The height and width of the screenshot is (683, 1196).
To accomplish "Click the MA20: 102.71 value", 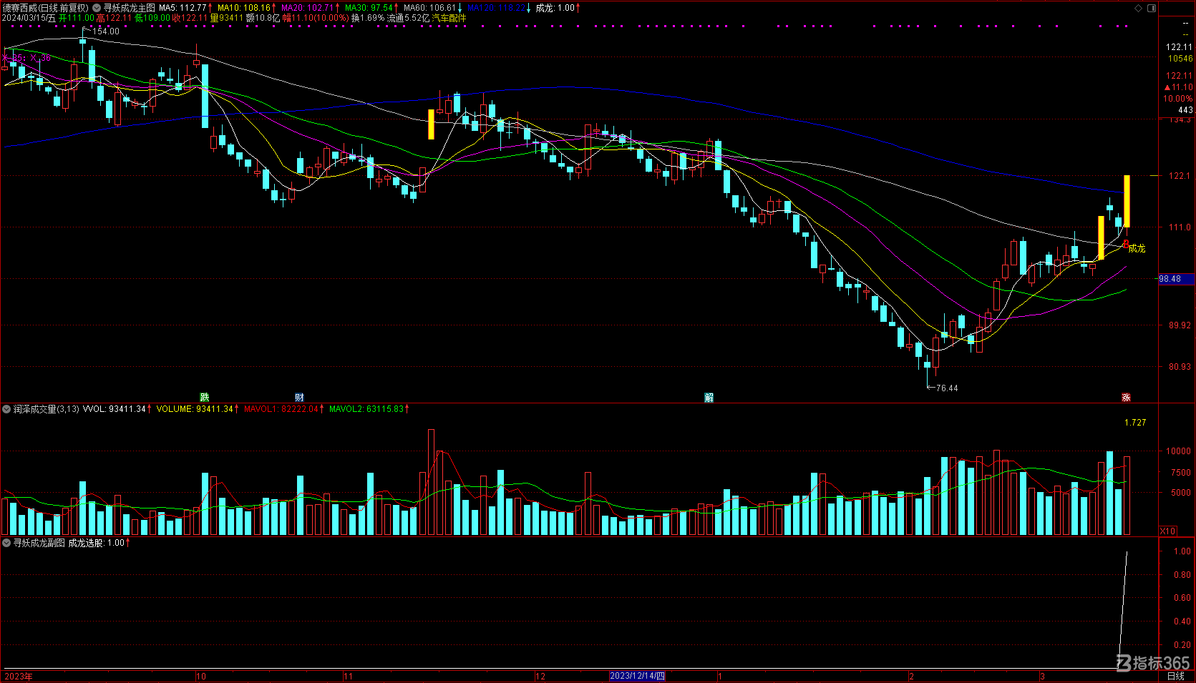I will point(307,8).
